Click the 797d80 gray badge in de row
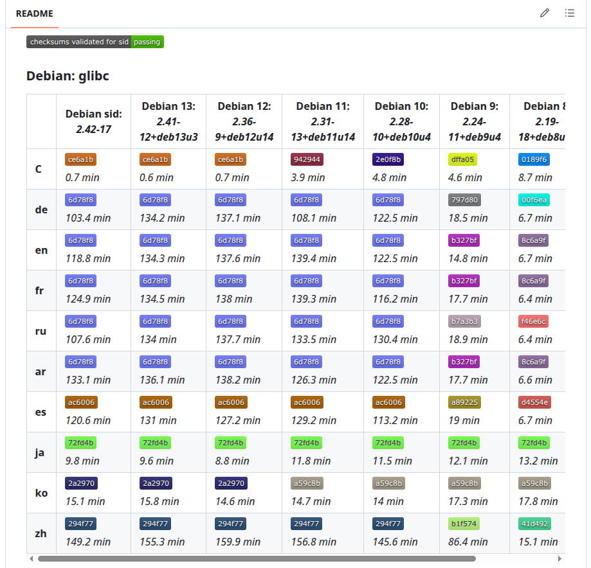 click(464, 200)
